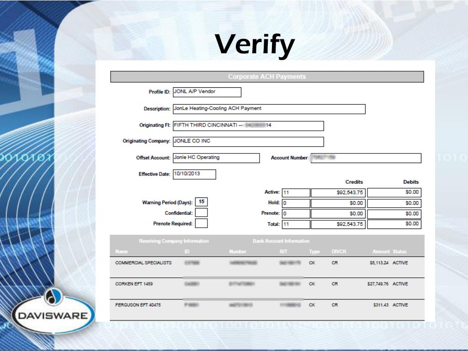Select the COMMERCIAL SPECIALISTS row name
468x351 pixels.
143,263
